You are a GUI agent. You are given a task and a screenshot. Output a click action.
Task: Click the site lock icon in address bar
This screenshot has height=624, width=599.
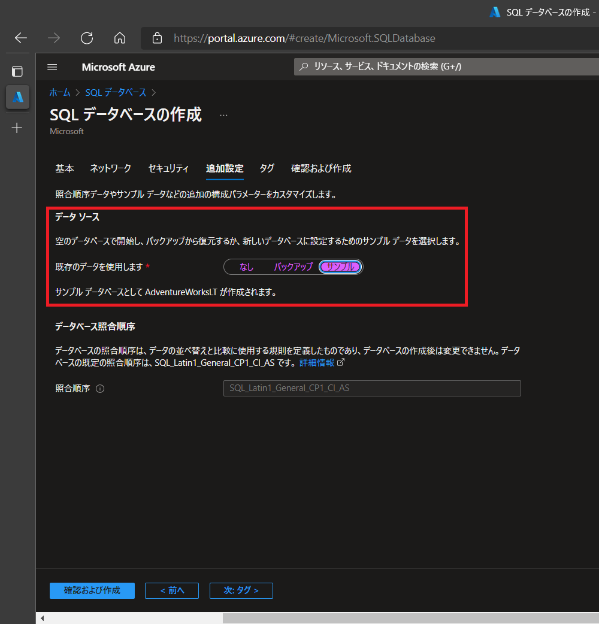point(157,38)
